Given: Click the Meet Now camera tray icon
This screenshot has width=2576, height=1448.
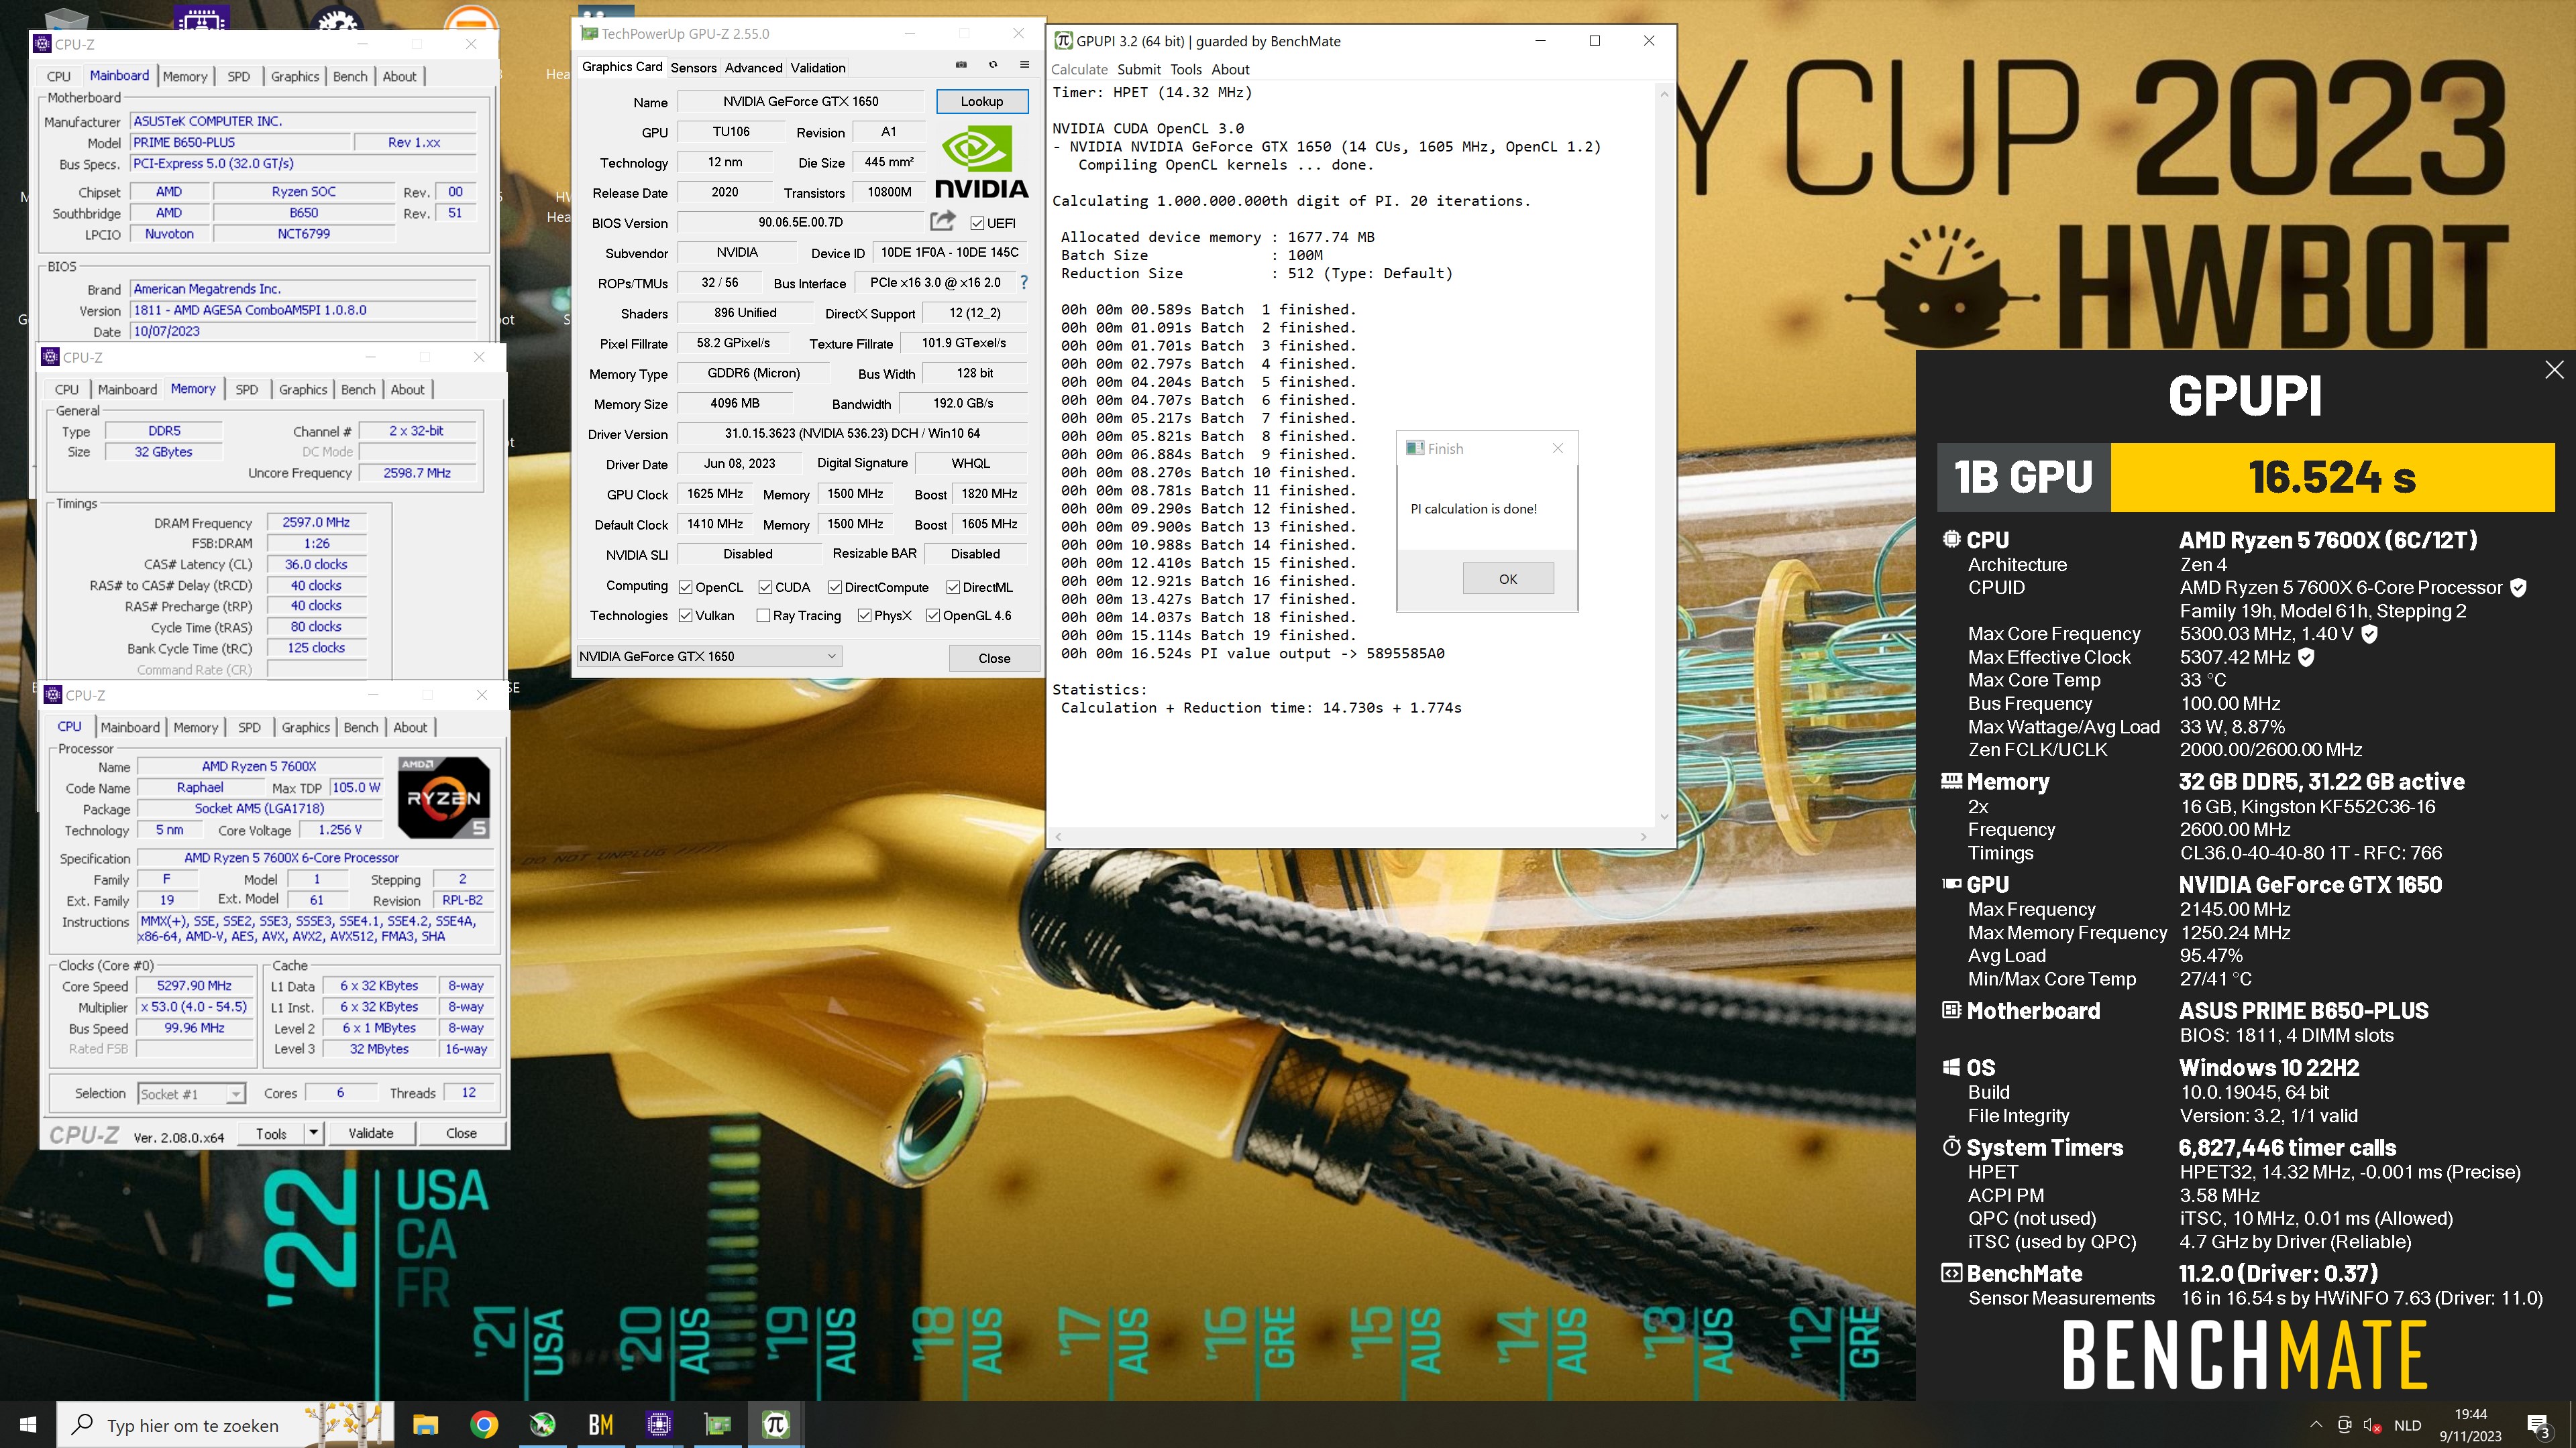Looking at the screenshot, I should [2344, 1425].
